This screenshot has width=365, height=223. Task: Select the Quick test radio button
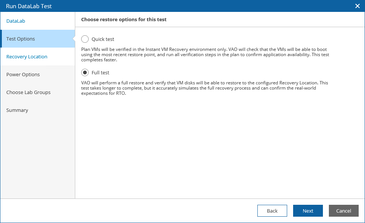[x=85, y=39]
